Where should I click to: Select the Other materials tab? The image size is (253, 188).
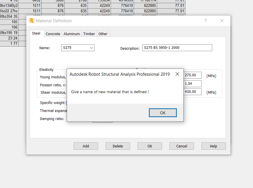coord(103,33)
